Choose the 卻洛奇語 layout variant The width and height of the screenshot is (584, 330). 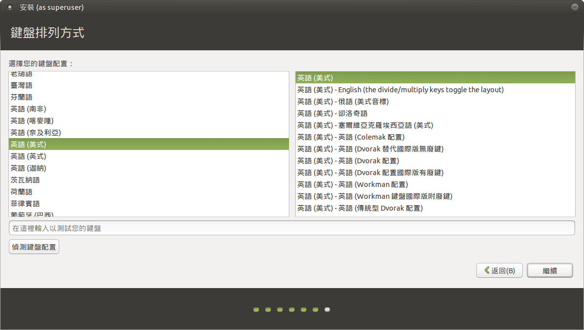(332, 113)
